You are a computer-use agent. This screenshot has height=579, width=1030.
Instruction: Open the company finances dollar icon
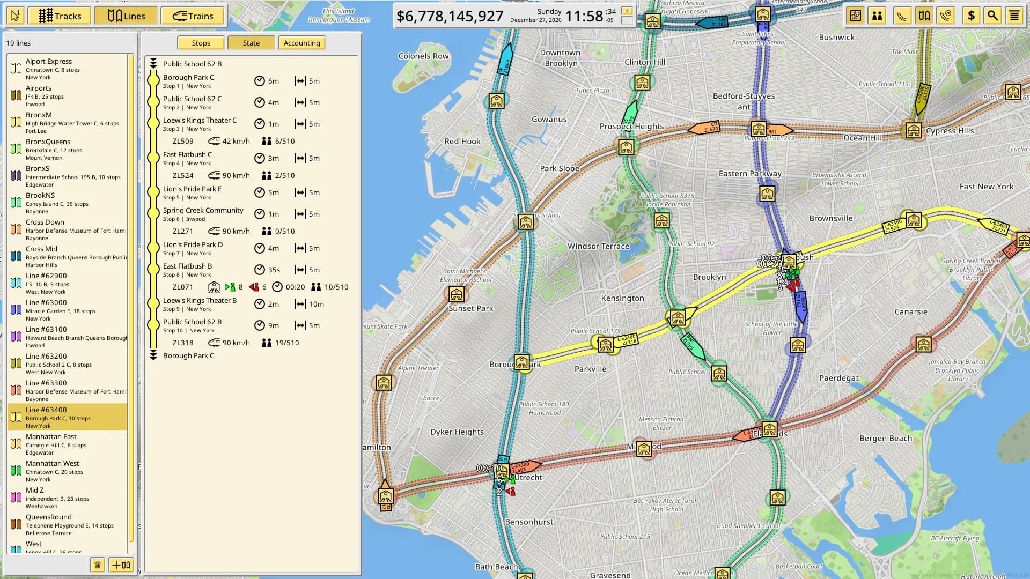point(971,16)
